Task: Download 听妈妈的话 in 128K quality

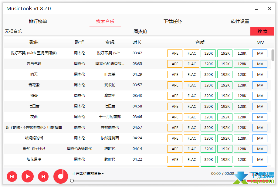Action: pos(242,138)
